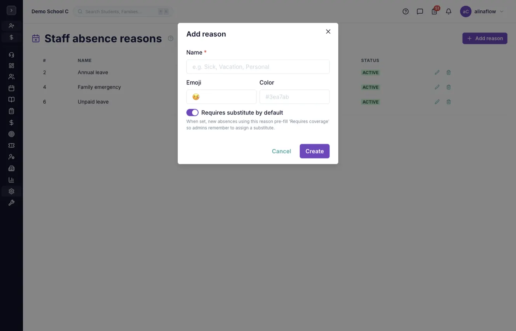
Task: Click the Unpaid leave name cell
Action: click(x=93, y=102)
